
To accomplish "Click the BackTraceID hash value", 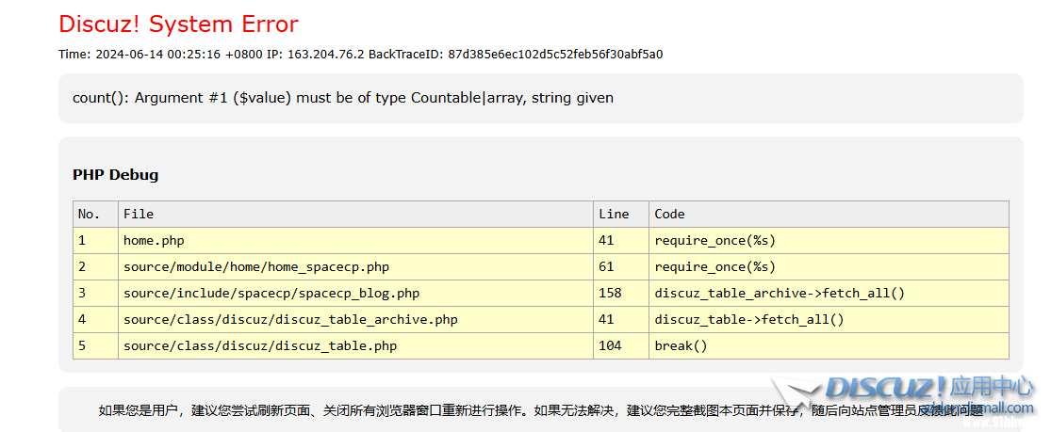I will 555,55.
